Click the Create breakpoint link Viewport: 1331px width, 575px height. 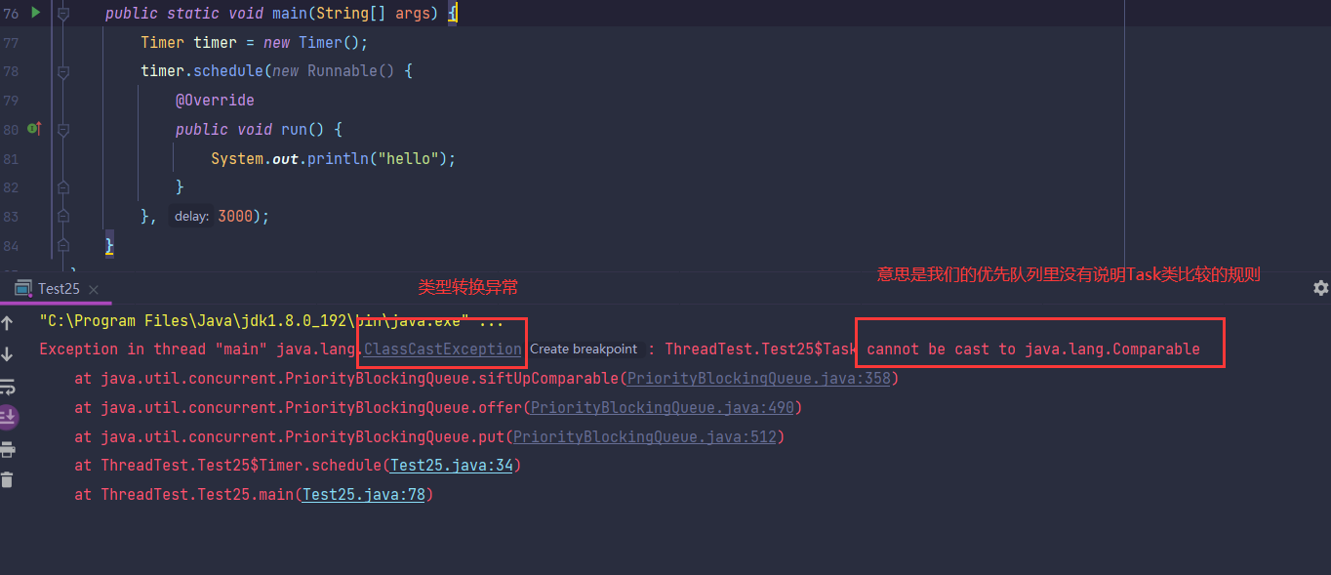click(x=584, y=349)
